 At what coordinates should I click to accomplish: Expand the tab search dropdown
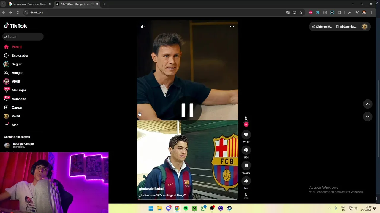tap(3, 4)
